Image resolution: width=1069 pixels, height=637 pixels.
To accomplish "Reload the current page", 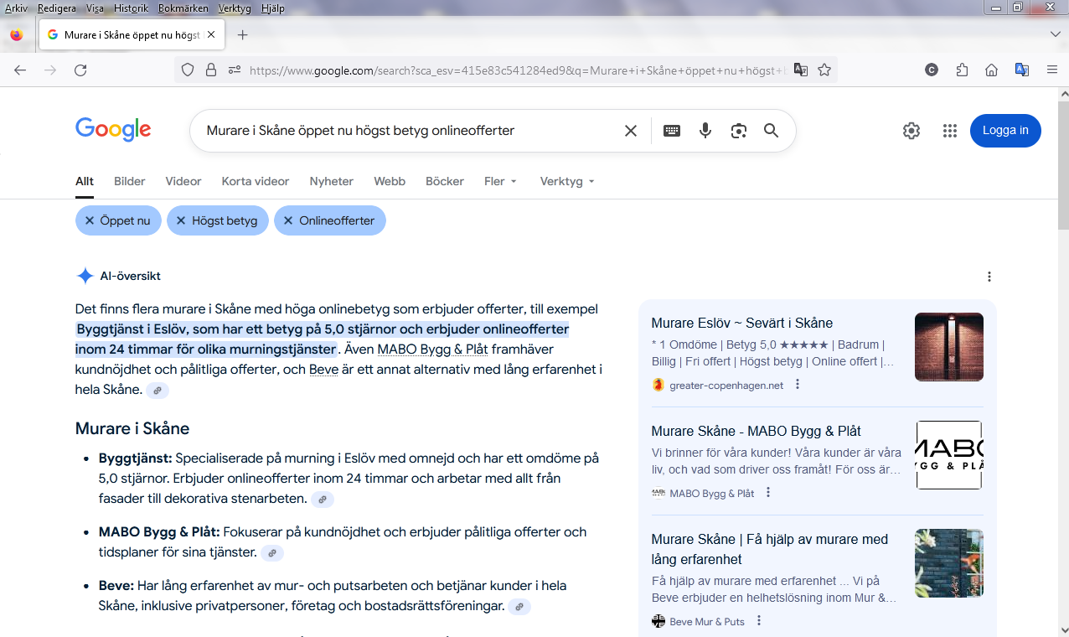I will point(80,70).
